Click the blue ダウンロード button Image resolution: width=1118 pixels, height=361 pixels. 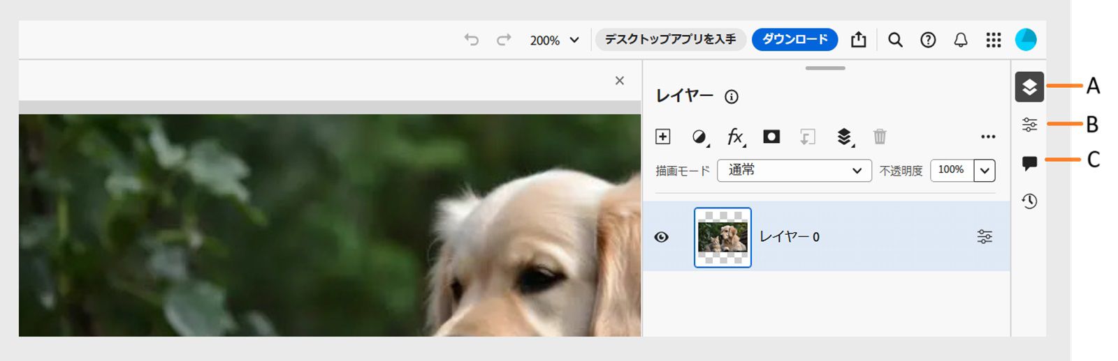[794, 40]
